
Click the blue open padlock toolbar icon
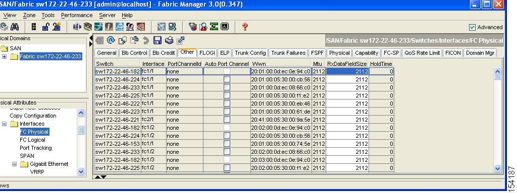point(45,27)
